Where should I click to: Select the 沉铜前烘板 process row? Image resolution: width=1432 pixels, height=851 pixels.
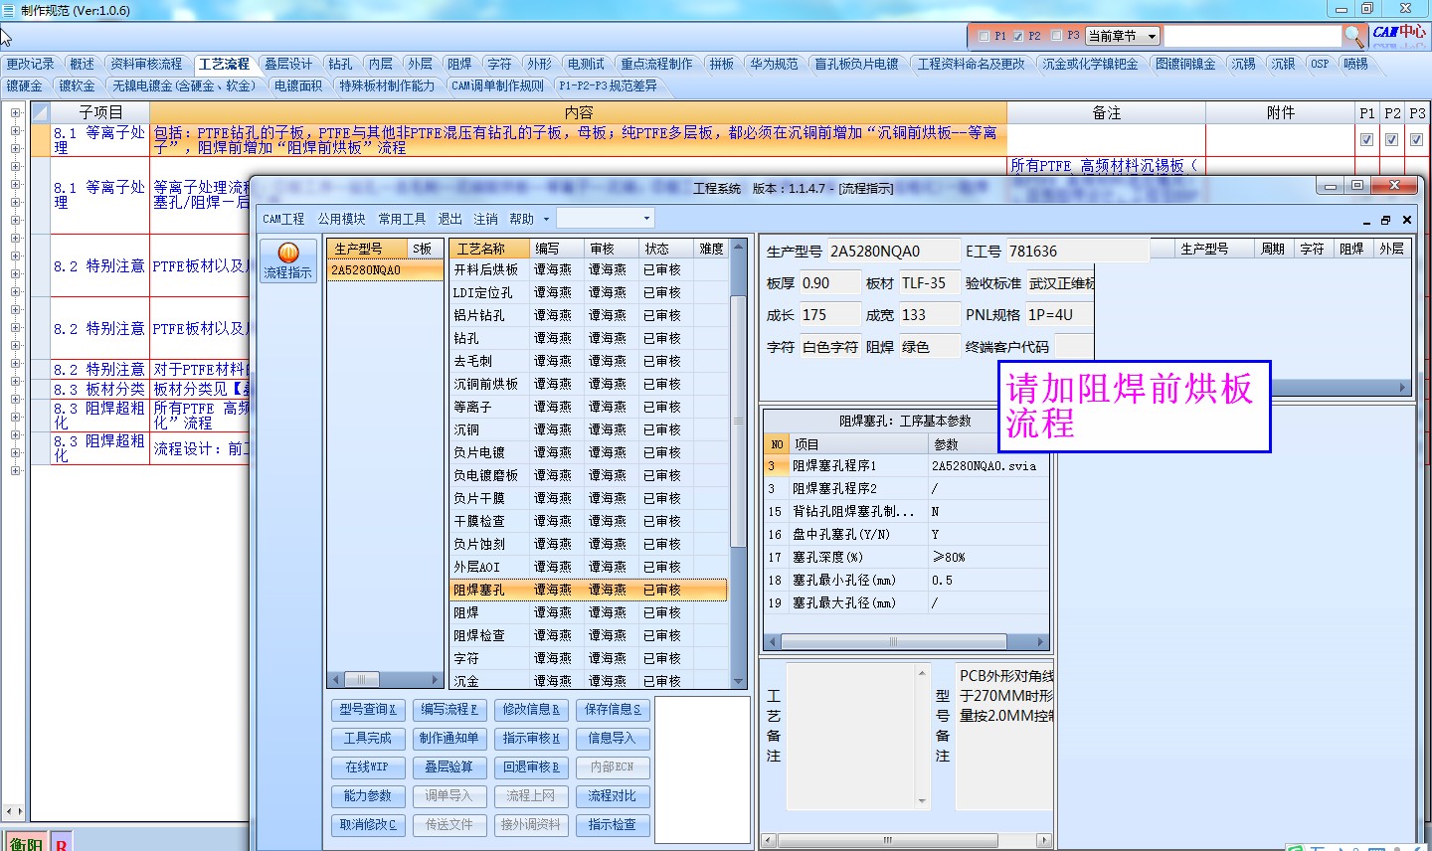pyautogui.click(x=589, y=384)
